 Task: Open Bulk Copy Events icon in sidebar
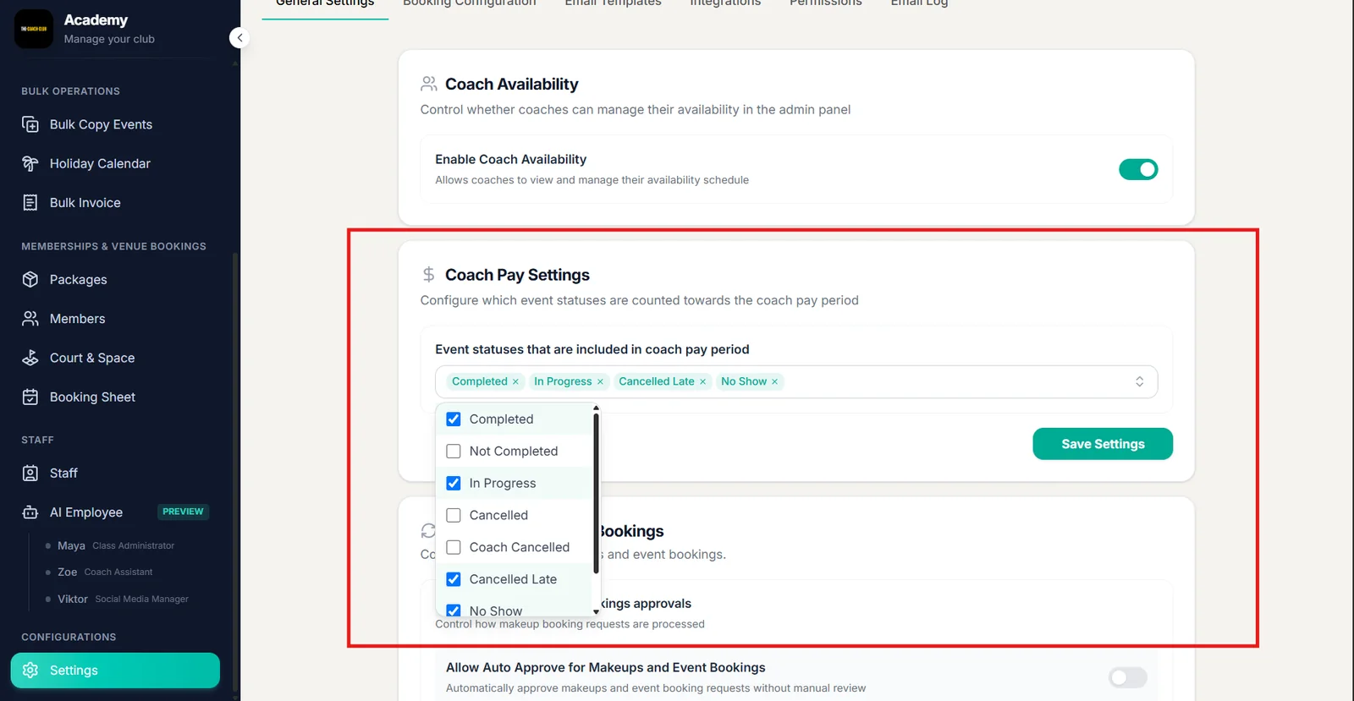click(x=30, y=124)
